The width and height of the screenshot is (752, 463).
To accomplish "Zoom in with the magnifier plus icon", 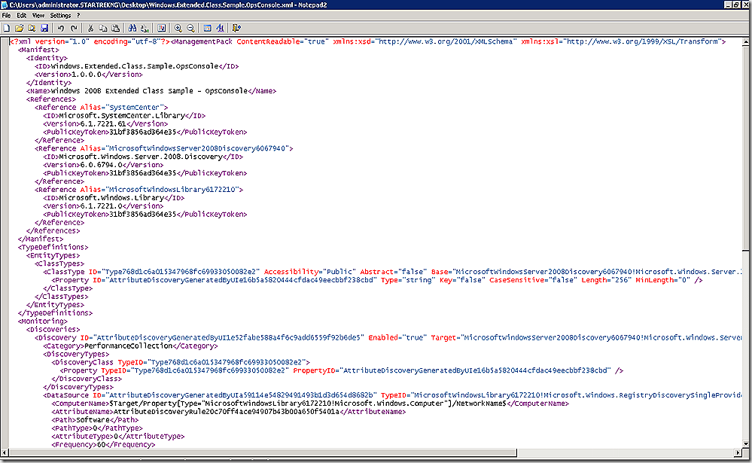I will click(178, 29).
